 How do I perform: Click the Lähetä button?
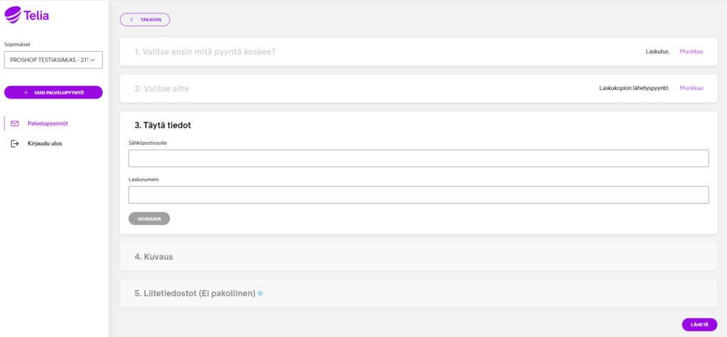click(x=699, y=324)
